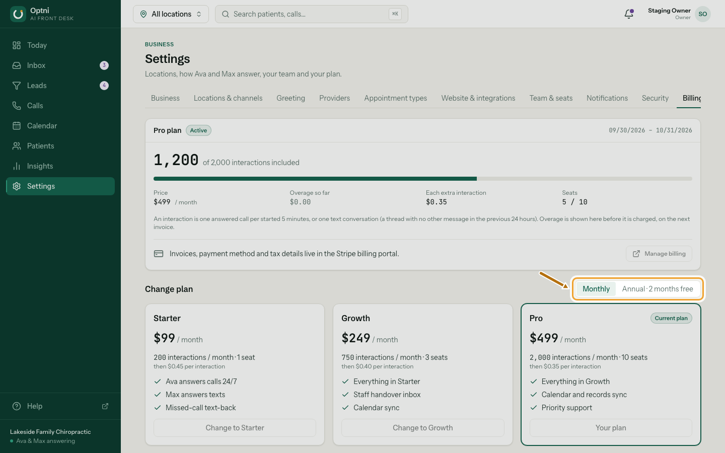725x453 pixels.
Task: Click the Active plan status badge
Action: tap(198, 130)
